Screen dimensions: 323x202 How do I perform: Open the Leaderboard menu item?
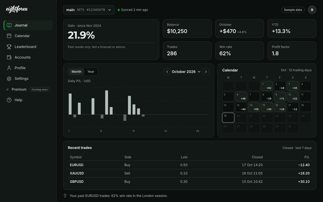28,47
